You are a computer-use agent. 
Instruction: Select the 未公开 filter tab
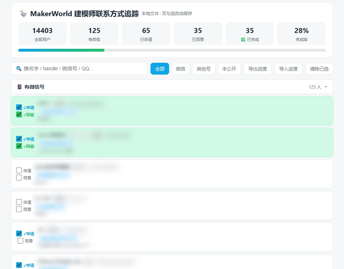point(229,69)
